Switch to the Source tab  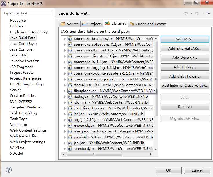pos(70,24)
